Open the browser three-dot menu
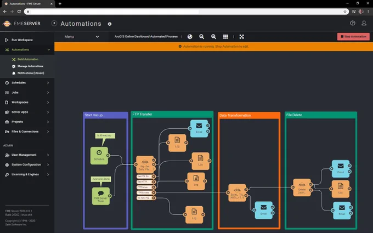 pyautogui.click(x=368, y=12)
